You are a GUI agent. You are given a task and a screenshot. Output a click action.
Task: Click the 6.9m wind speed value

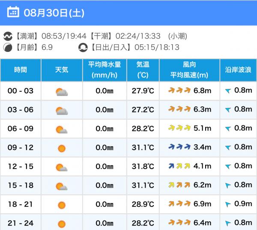(202, 204)
